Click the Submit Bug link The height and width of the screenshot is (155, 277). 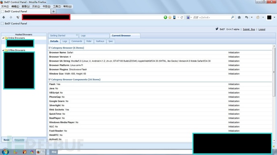point(249,29)
